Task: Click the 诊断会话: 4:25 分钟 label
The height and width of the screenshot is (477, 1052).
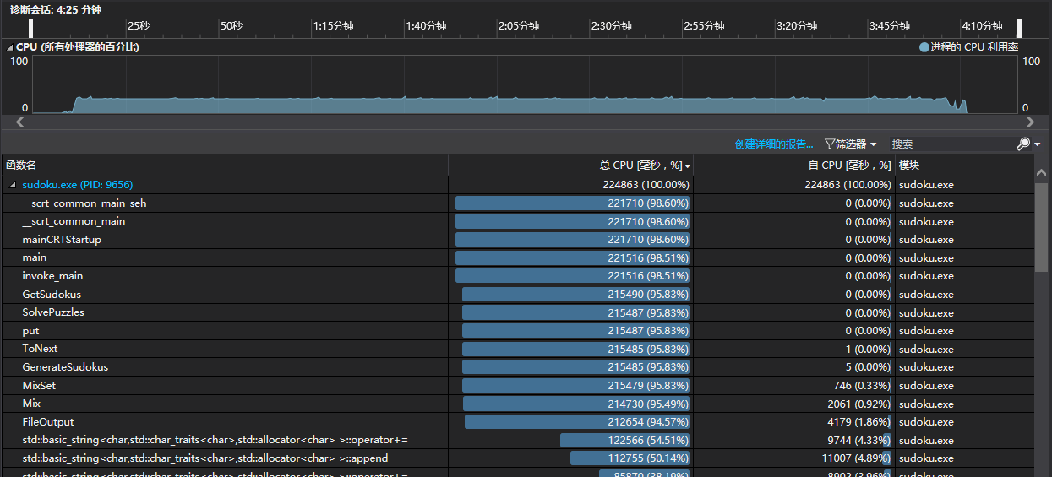Action: pyautogui.click(x=55, y=9)
